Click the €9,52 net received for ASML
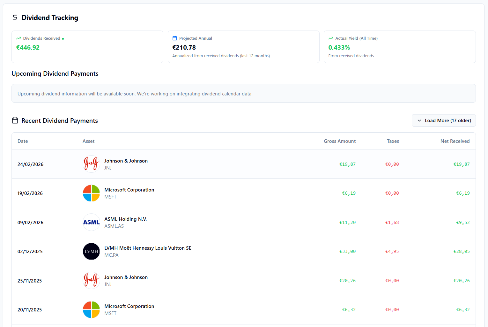 [463, 222]
